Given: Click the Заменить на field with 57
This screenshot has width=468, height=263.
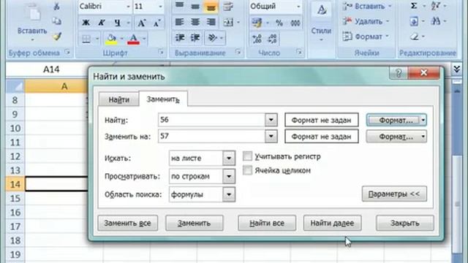Looking at the screenshot, I should coord(211,137).
